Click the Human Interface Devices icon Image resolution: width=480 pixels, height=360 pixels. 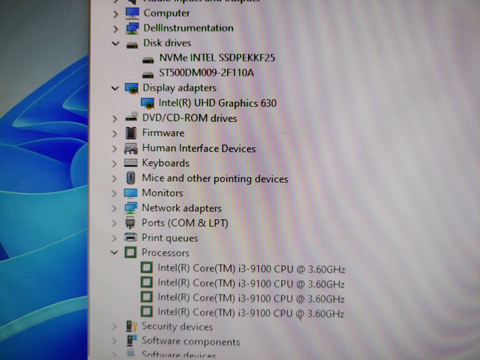[131, 148]
